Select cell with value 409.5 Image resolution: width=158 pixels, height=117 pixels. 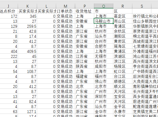28,51
